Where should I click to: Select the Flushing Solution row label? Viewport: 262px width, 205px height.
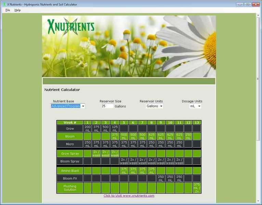70,188
